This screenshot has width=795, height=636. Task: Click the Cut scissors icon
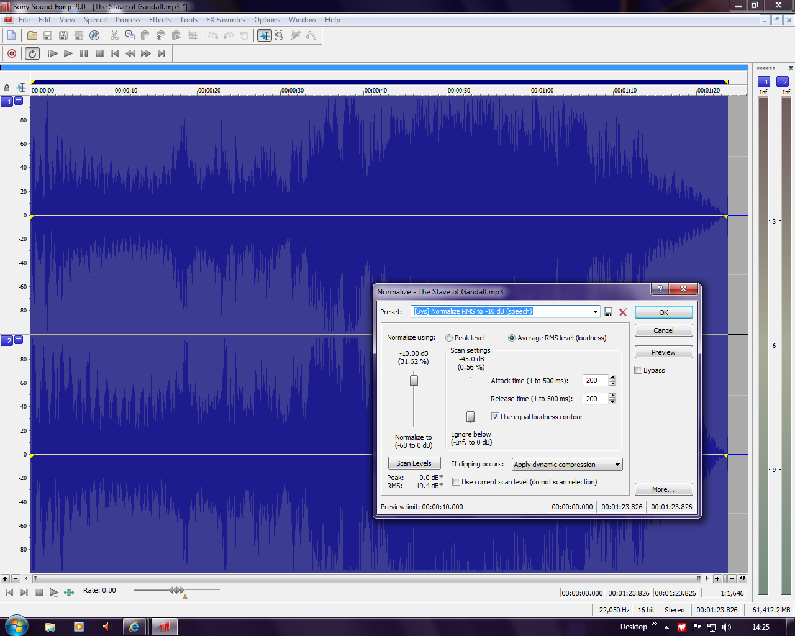[x=114, y=35]
